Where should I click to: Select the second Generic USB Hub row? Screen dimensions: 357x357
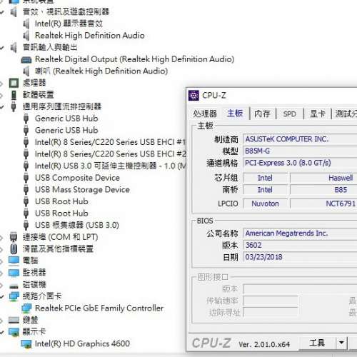tap(66, 130)
